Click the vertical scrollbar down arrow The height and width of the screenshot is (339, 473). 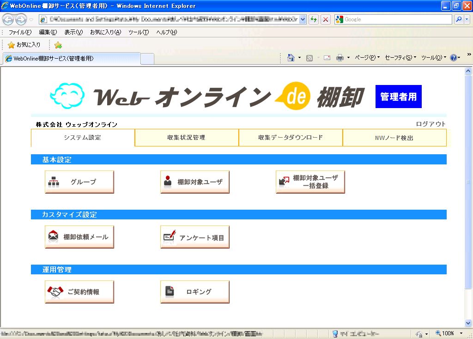pos(469,323)
